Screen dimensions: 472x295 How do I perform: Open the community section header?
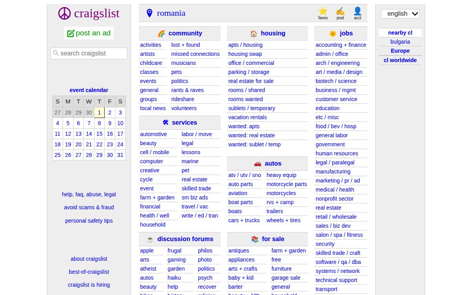click(x=185, y=33)
